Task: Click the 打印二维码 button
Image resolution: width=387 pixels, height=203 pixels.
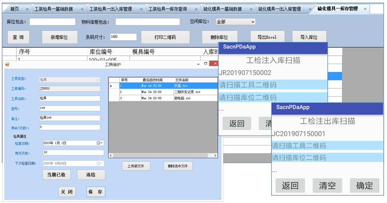Action: [x=165, y=37]
